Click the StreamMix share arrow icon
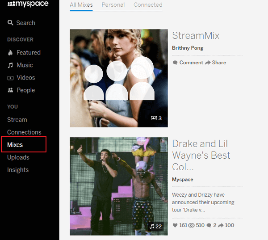 click(208, 63)
